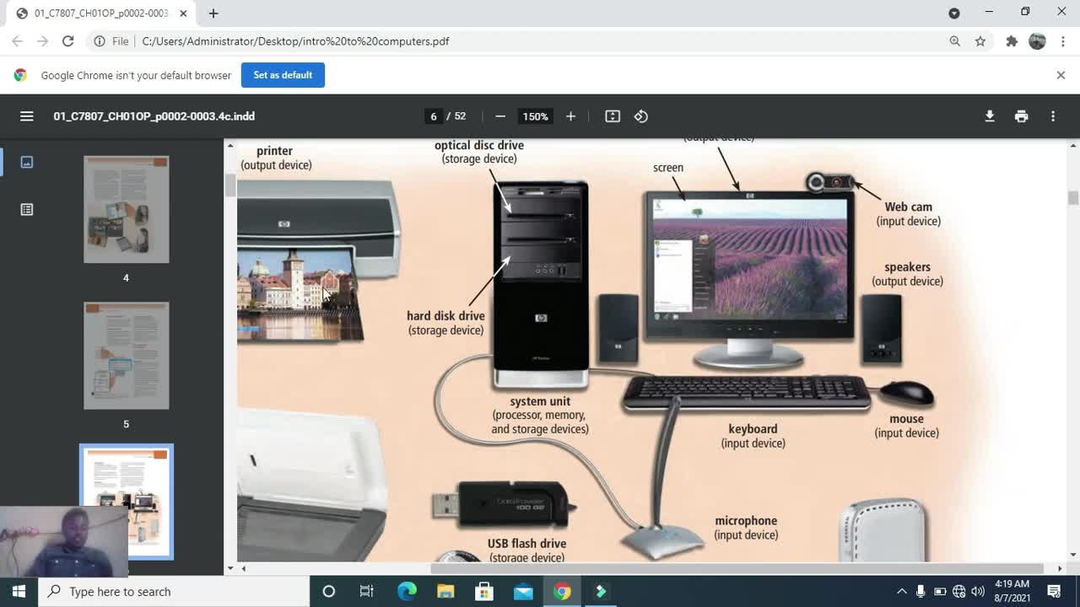Screen dimensions: 1080x607
Task: Click the thumbnail panel scroll-up arrow
Action: click(x=230, y=146)
